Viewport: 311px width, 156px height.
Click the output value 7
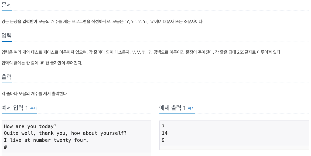click(x=163, y=126)
